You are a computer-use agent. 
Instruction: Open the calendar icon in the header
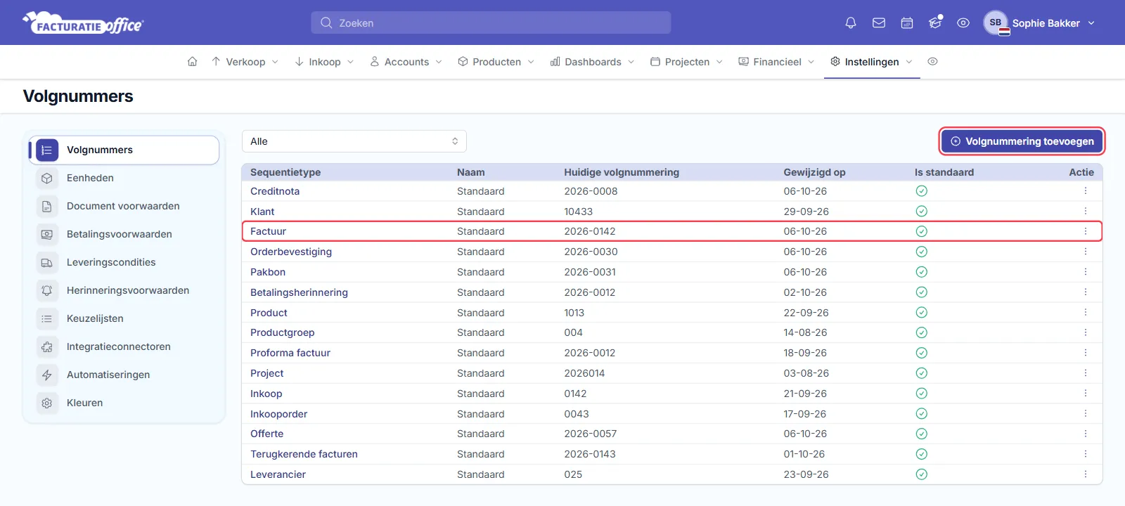[907, 23]
